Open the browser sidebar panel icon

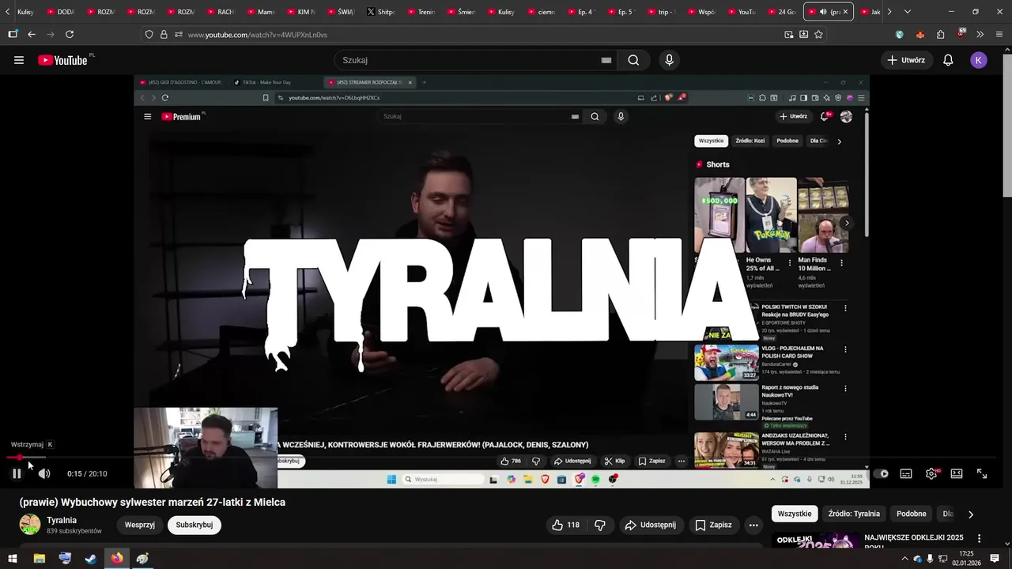tap(13, 35)
